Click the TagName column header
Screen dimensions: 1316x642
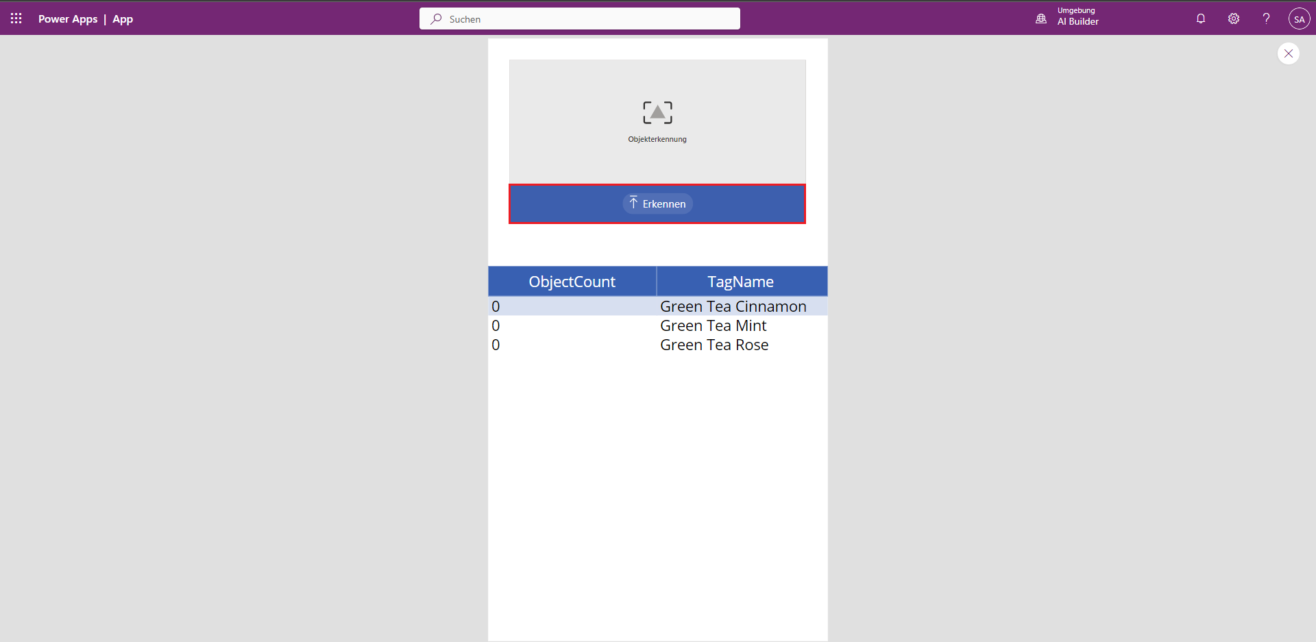click(740, 282)
